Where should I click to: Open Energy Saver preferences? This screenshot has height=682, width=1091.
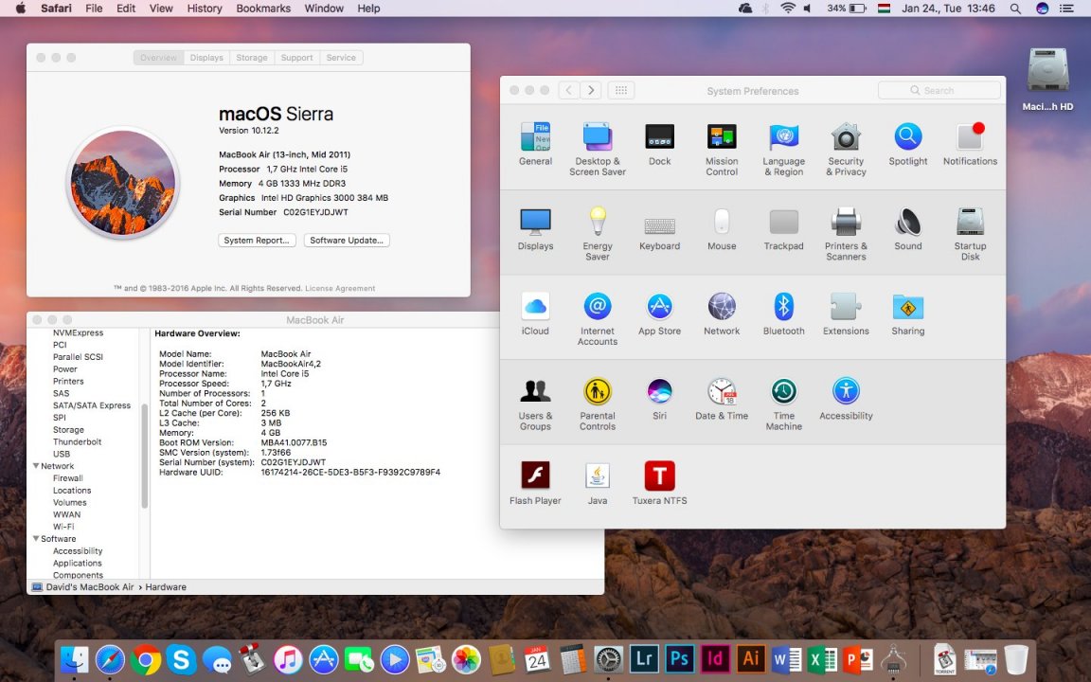597,234
